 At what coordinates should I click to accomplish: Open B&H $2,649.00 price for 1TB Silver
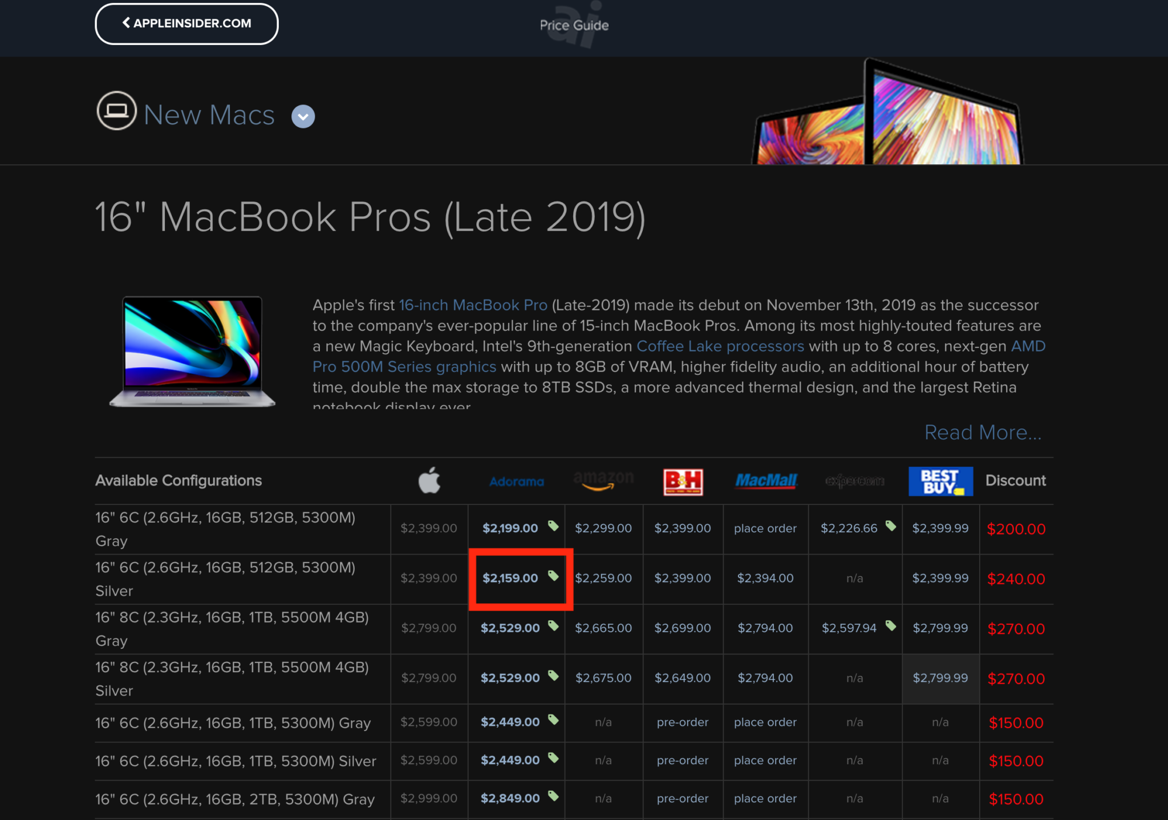(x=683, y=678)
